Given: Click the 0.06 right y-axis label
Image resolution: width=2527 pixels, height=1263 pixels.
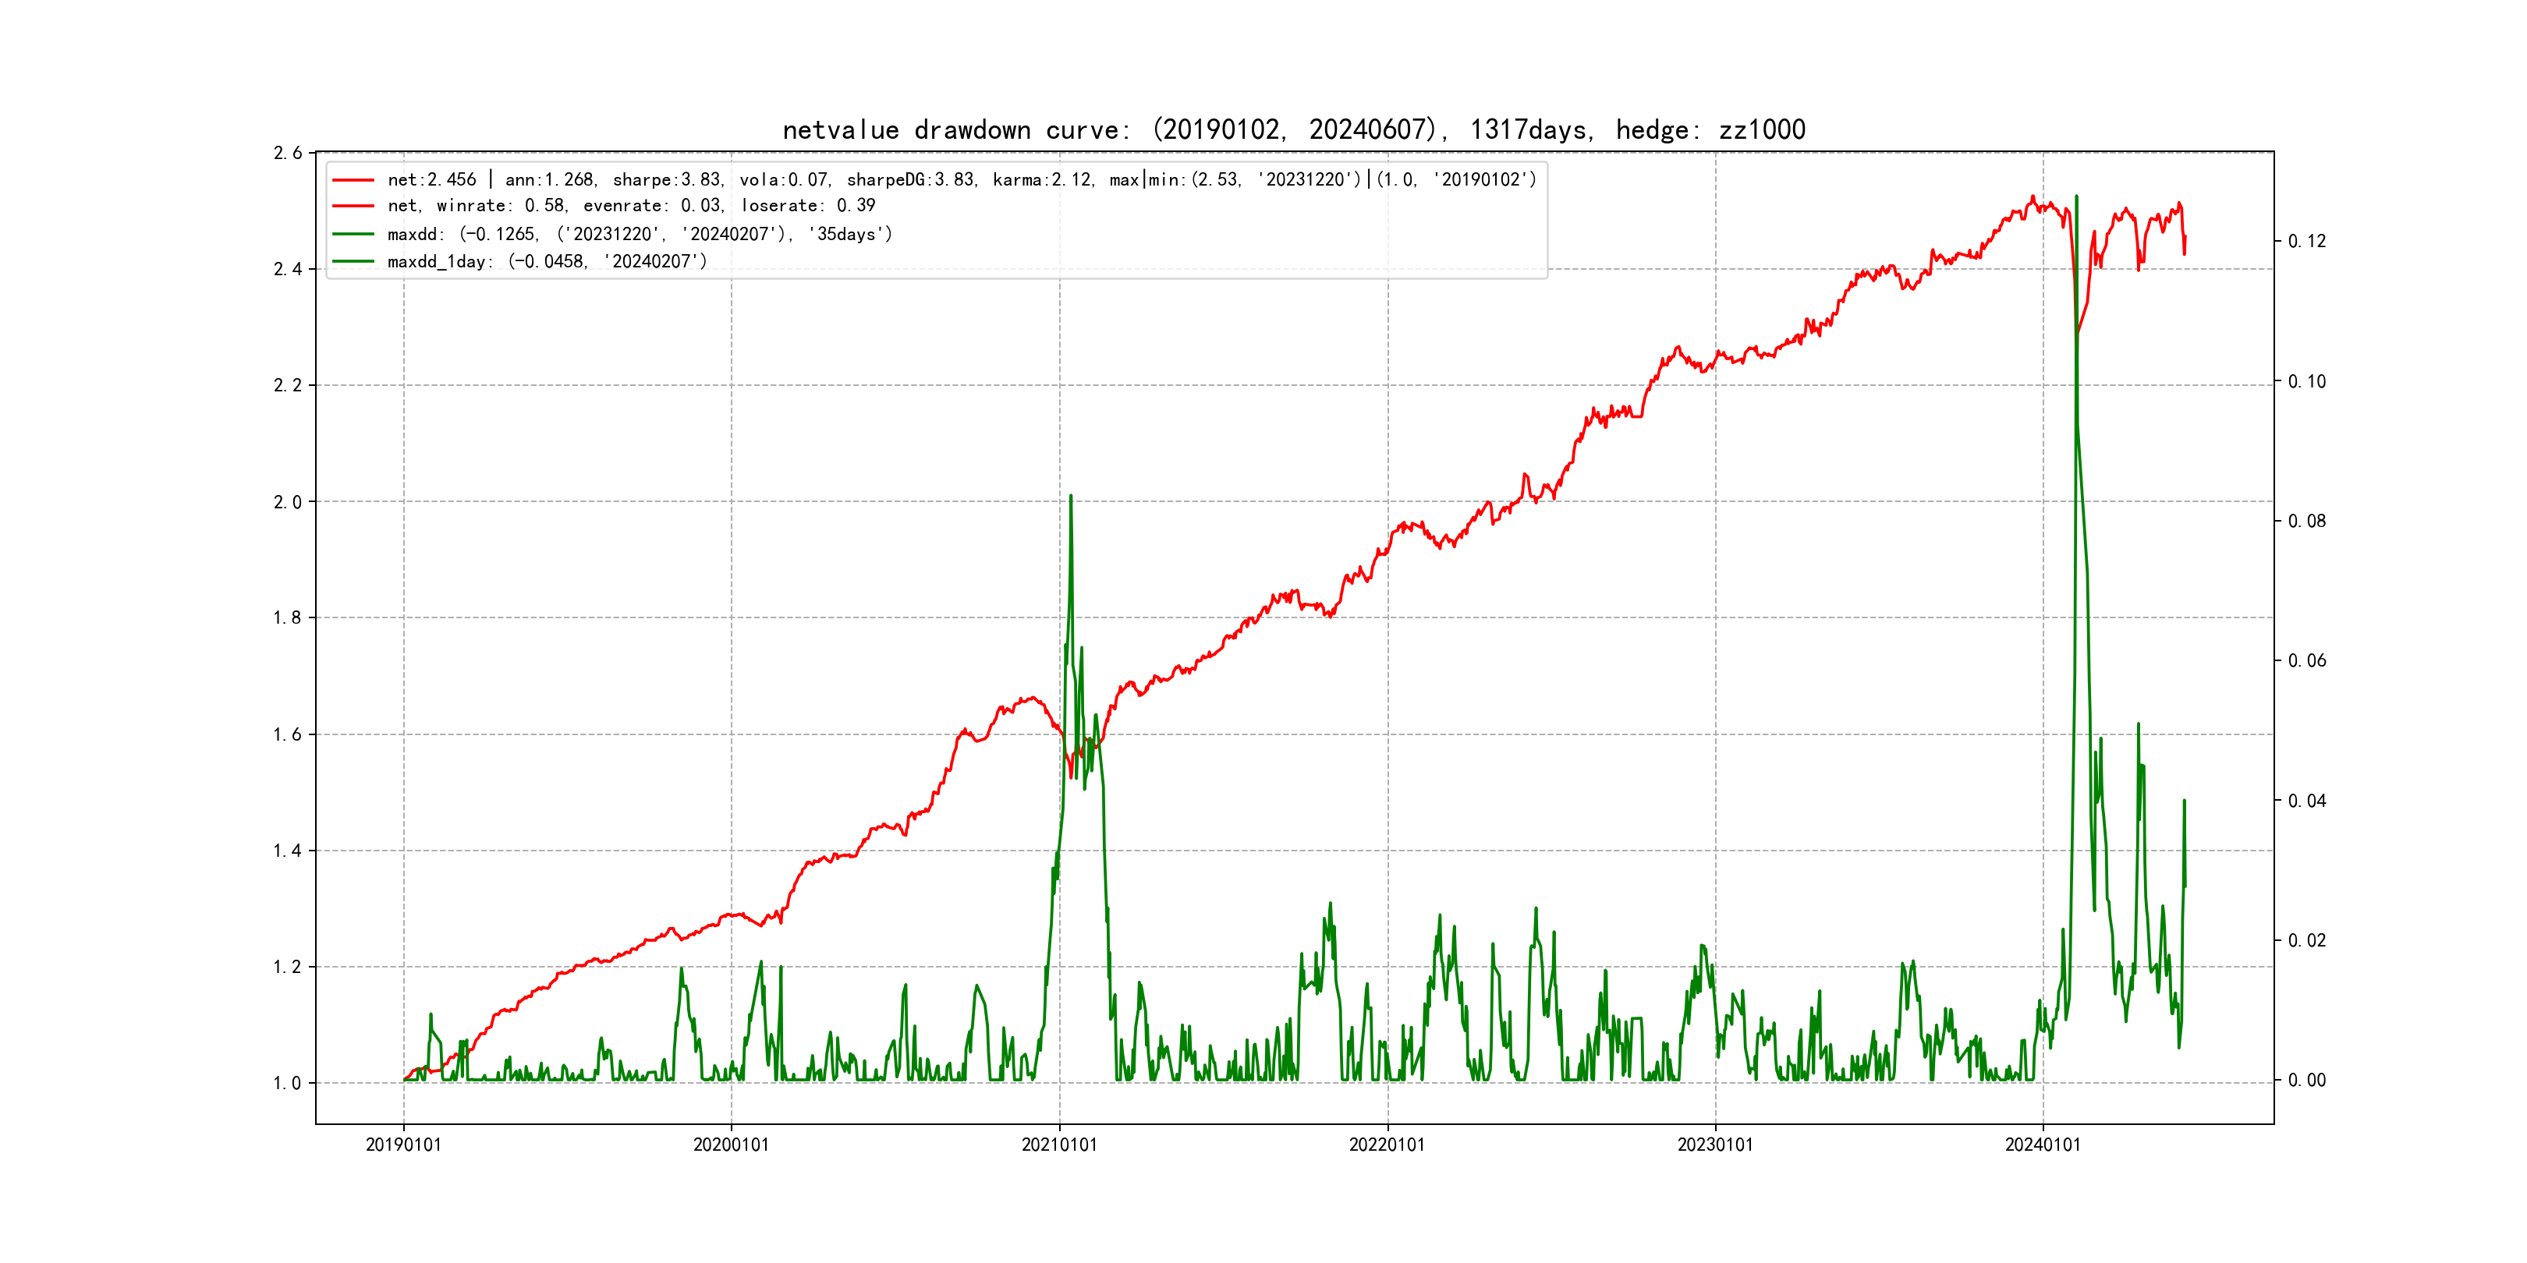Looking at the screenshot, I should point(2306,661).
